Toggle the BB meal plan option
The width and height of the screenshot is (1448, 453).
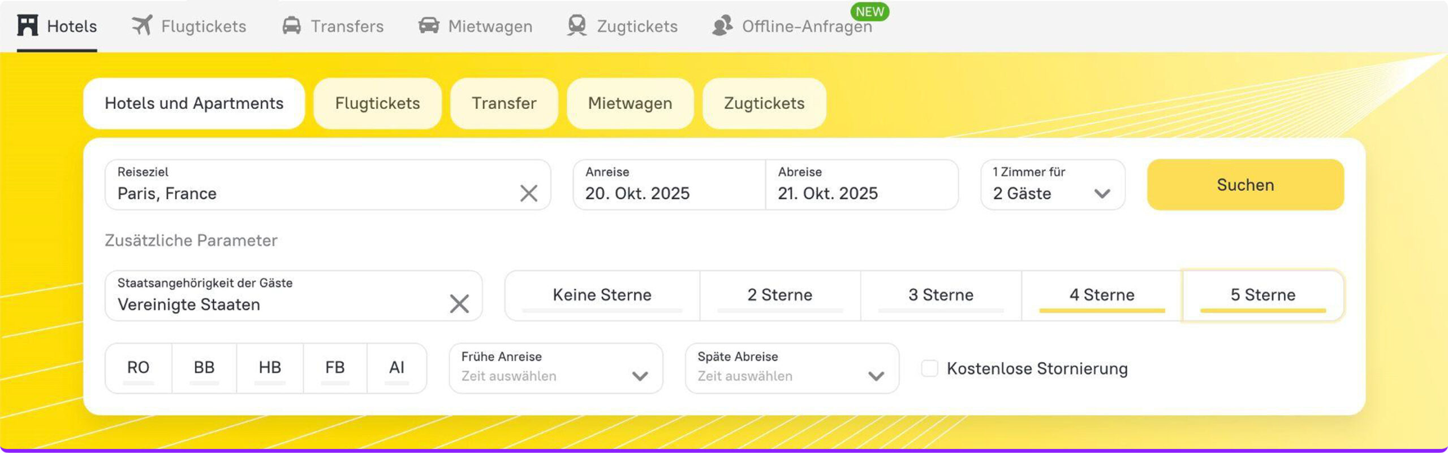click(x=204, y=368)
